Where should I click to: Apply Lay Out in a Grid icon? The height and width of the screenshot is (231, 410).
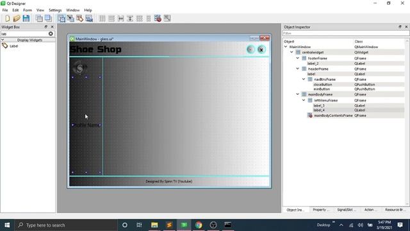[x=140, y=19]
